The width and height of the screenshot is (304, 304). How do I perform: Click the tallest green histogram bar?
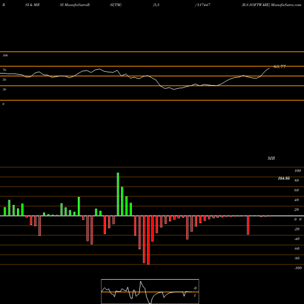point(118,194)
